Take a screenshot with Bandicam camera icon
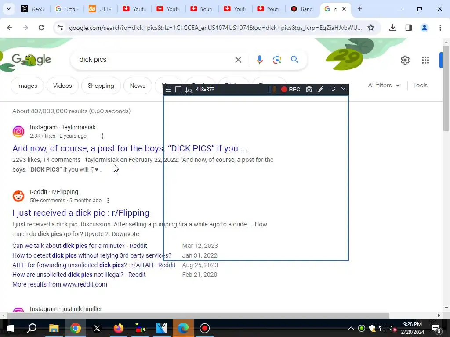Viewport: 450px width, 337px height. coord(309,90)
